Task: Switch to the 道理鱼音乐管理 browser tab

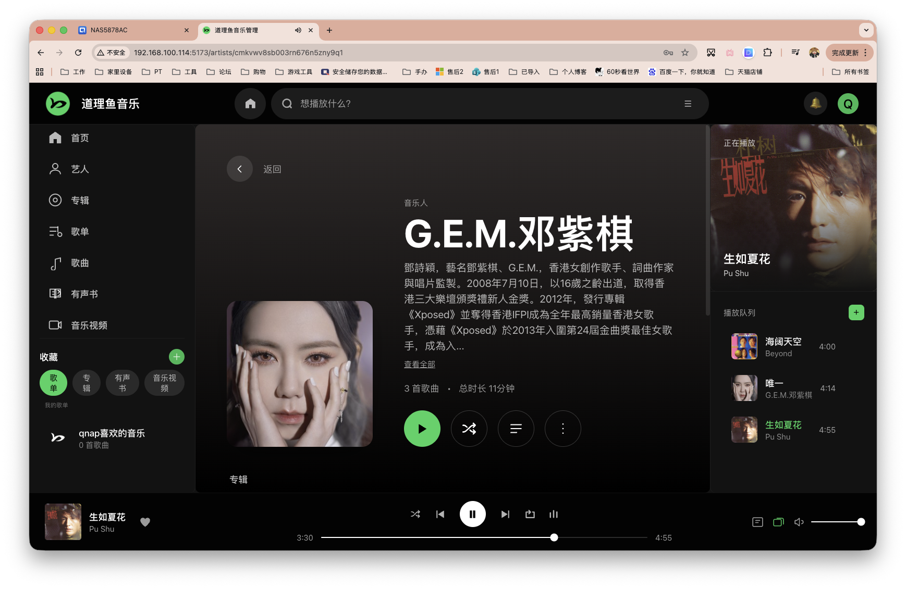Action: coord(245,30)
